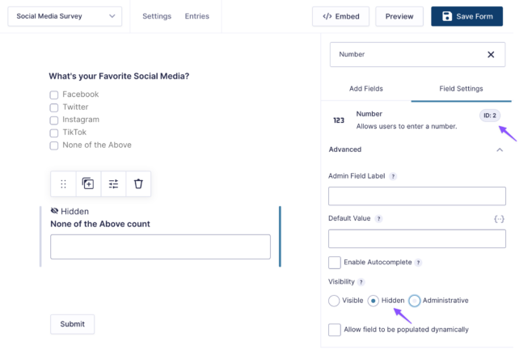Click the drag handle icon on field toolbar
This screenshot has height=358, width=532.
pyautogui.click(x=63, y=183)
